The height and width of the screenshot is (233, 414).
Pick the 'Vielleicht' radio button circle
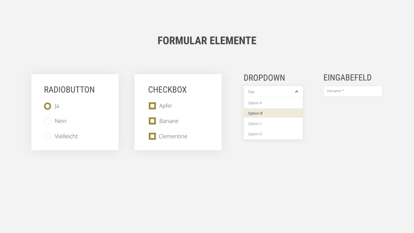48,136
